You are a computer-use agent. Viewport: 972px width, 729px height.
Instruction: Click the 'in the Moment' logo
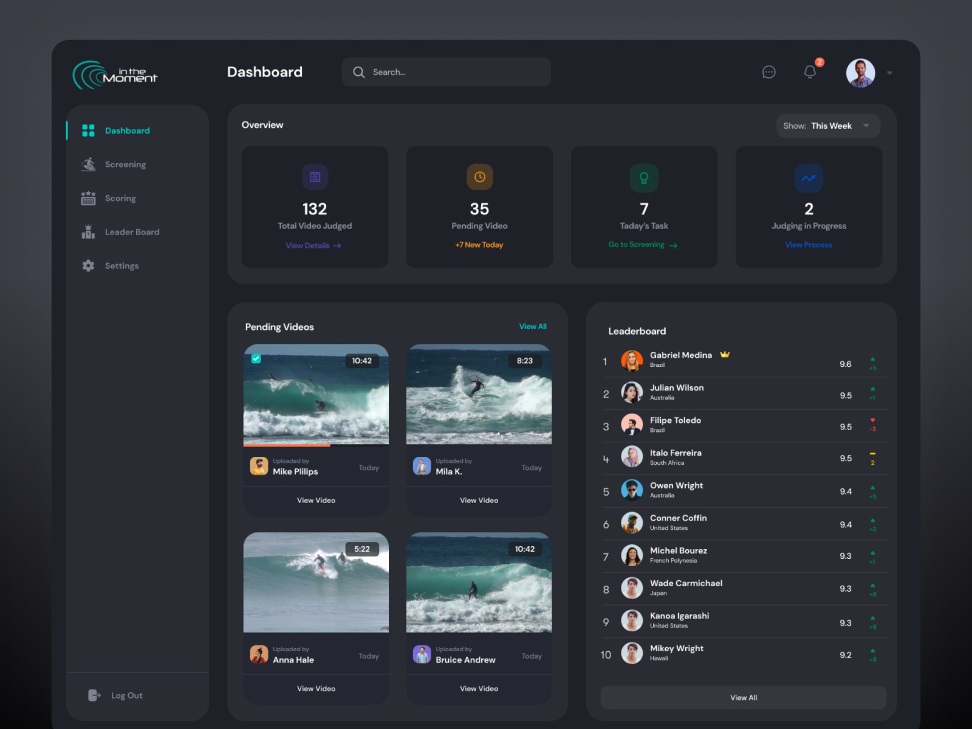tap(115, 74)
